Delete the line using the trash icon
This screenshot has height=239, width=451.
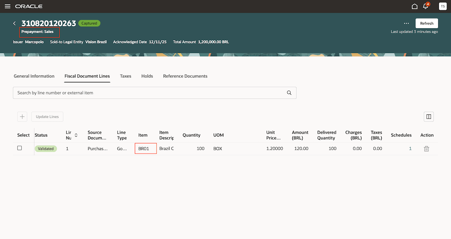point(426,148)
